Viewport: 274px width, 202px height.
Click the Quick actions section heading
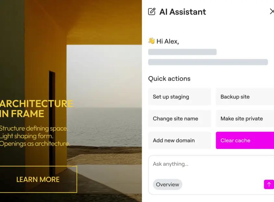tap(169, 79)
